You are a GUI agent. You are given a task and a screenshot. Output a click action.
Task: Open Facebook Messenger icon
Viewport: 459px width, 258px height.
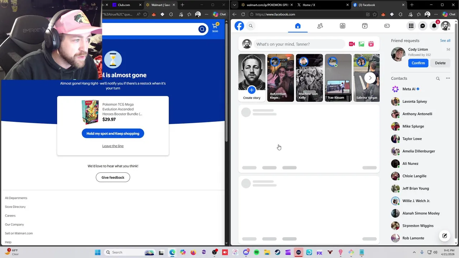pyautogui.click(x=423, y=26)
